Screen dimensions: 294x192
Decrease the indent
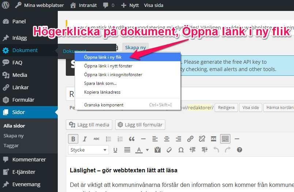(193, 150)
